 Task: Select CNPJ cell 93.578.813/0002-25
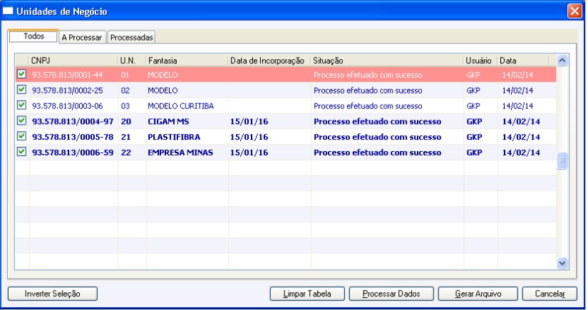(68, 91)
